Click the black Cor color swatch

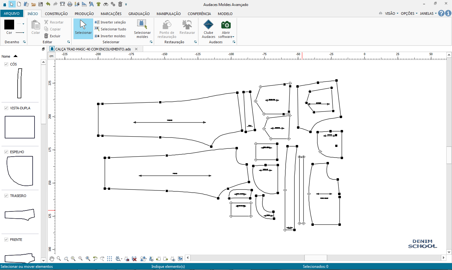click(9, 24)
